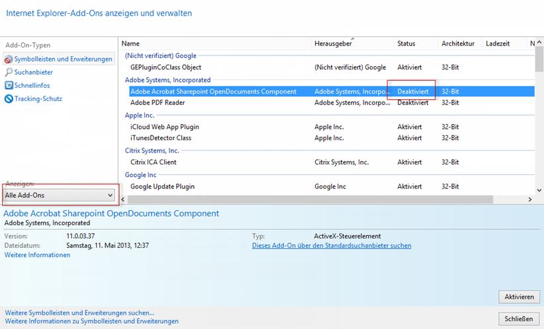
Task: Click the version value 11.0.03.37
Action: [x=81, y=237]
